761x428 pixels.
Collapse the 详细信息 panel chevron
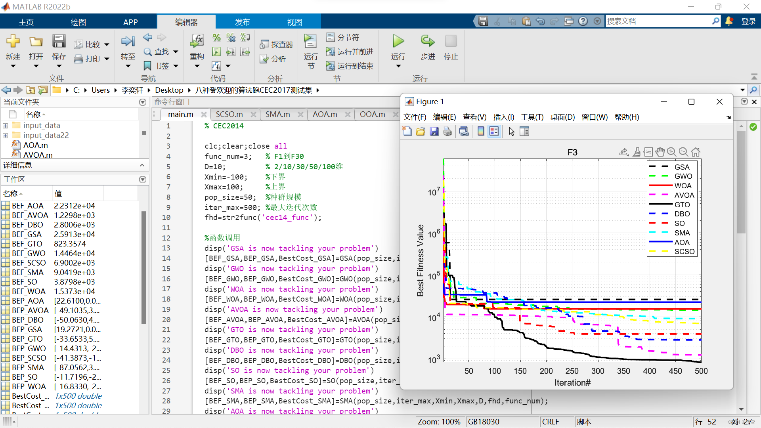pos(142,165)
